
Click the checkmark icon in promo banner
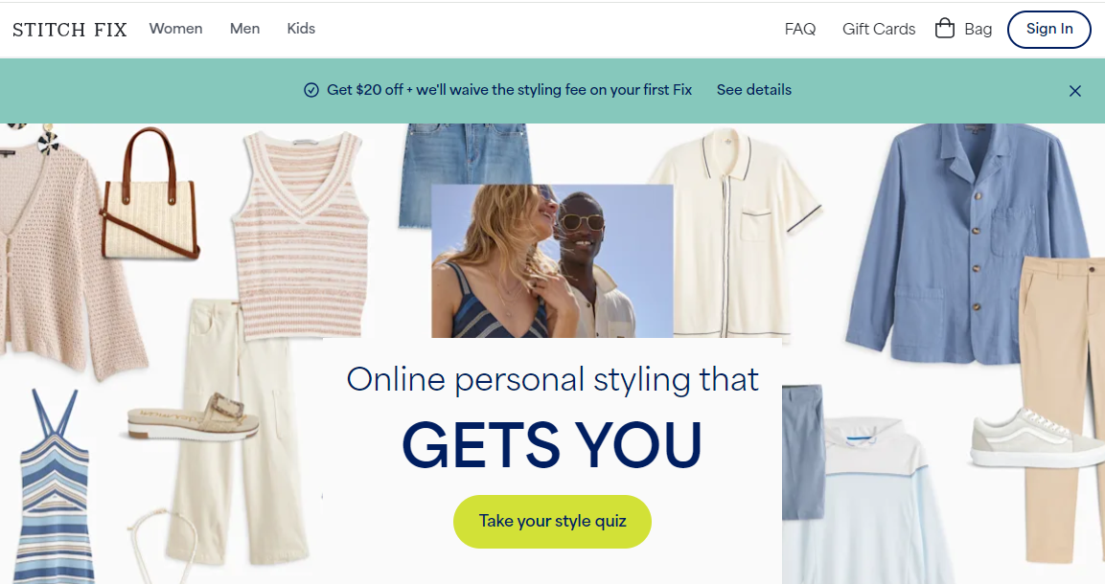311,90
